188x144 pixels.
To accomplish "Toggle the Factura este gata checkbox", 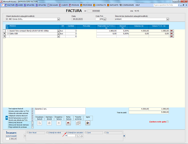I will coord(167,122).
